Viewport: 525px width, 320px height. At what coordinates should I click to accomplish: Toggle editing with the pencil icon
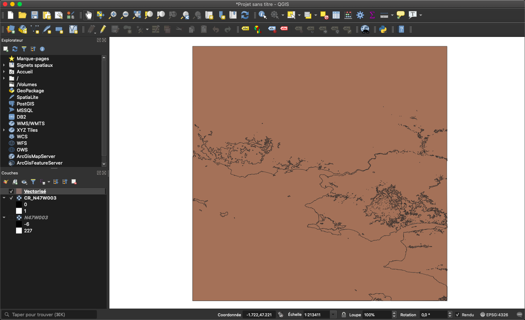coord(103,29)
